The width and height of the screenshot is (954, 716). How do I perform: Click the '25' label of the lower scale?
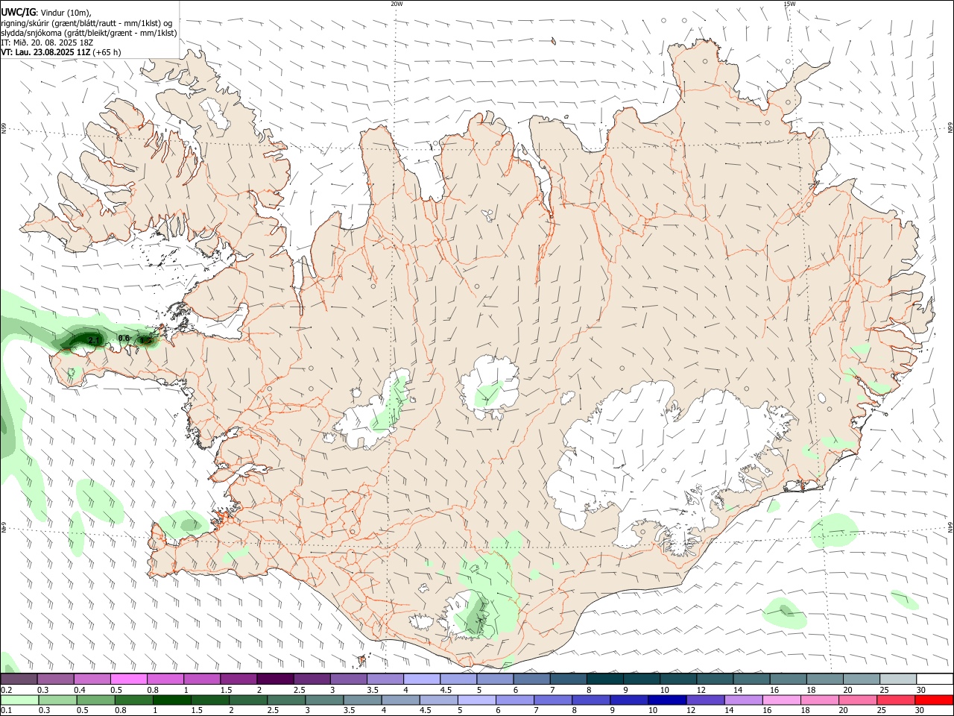click(882, 710)
